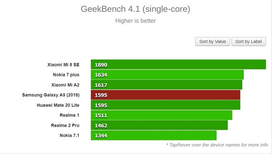Select the Huawei Mate 20 Lite bar
The height and width of the screenshot is (154, 272).
point(166,105)
